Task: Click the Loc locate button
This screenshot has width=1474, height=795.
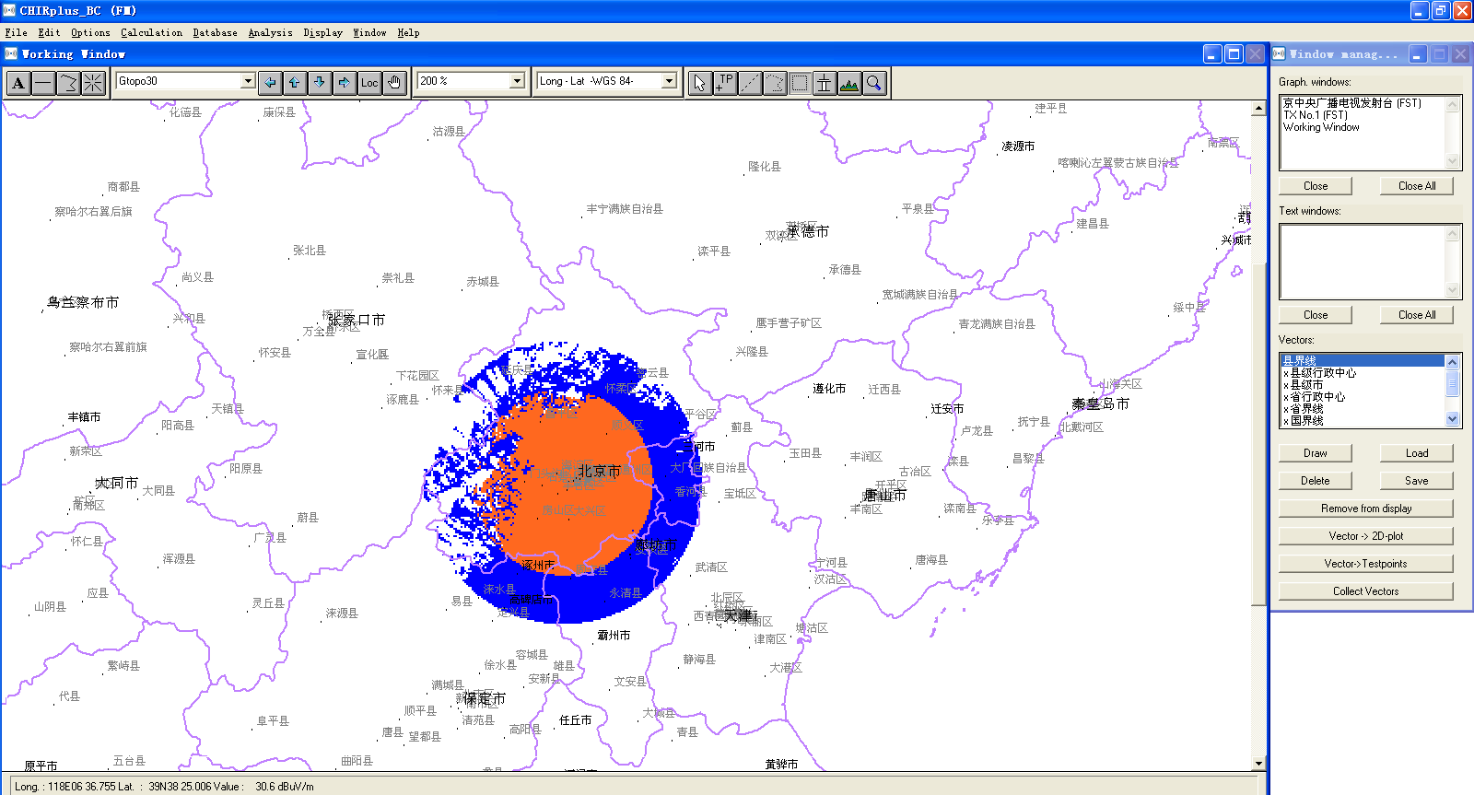Action: [369, 83]
